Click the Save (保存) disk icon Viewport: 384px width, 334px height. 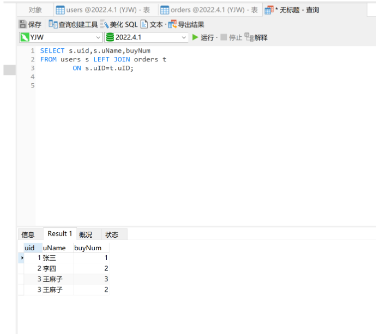tap(22, 24)
